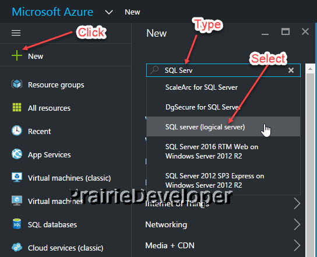Expand the Microsoft Azure dropdown chevron
317x257 pixels.
pos(109,12)
